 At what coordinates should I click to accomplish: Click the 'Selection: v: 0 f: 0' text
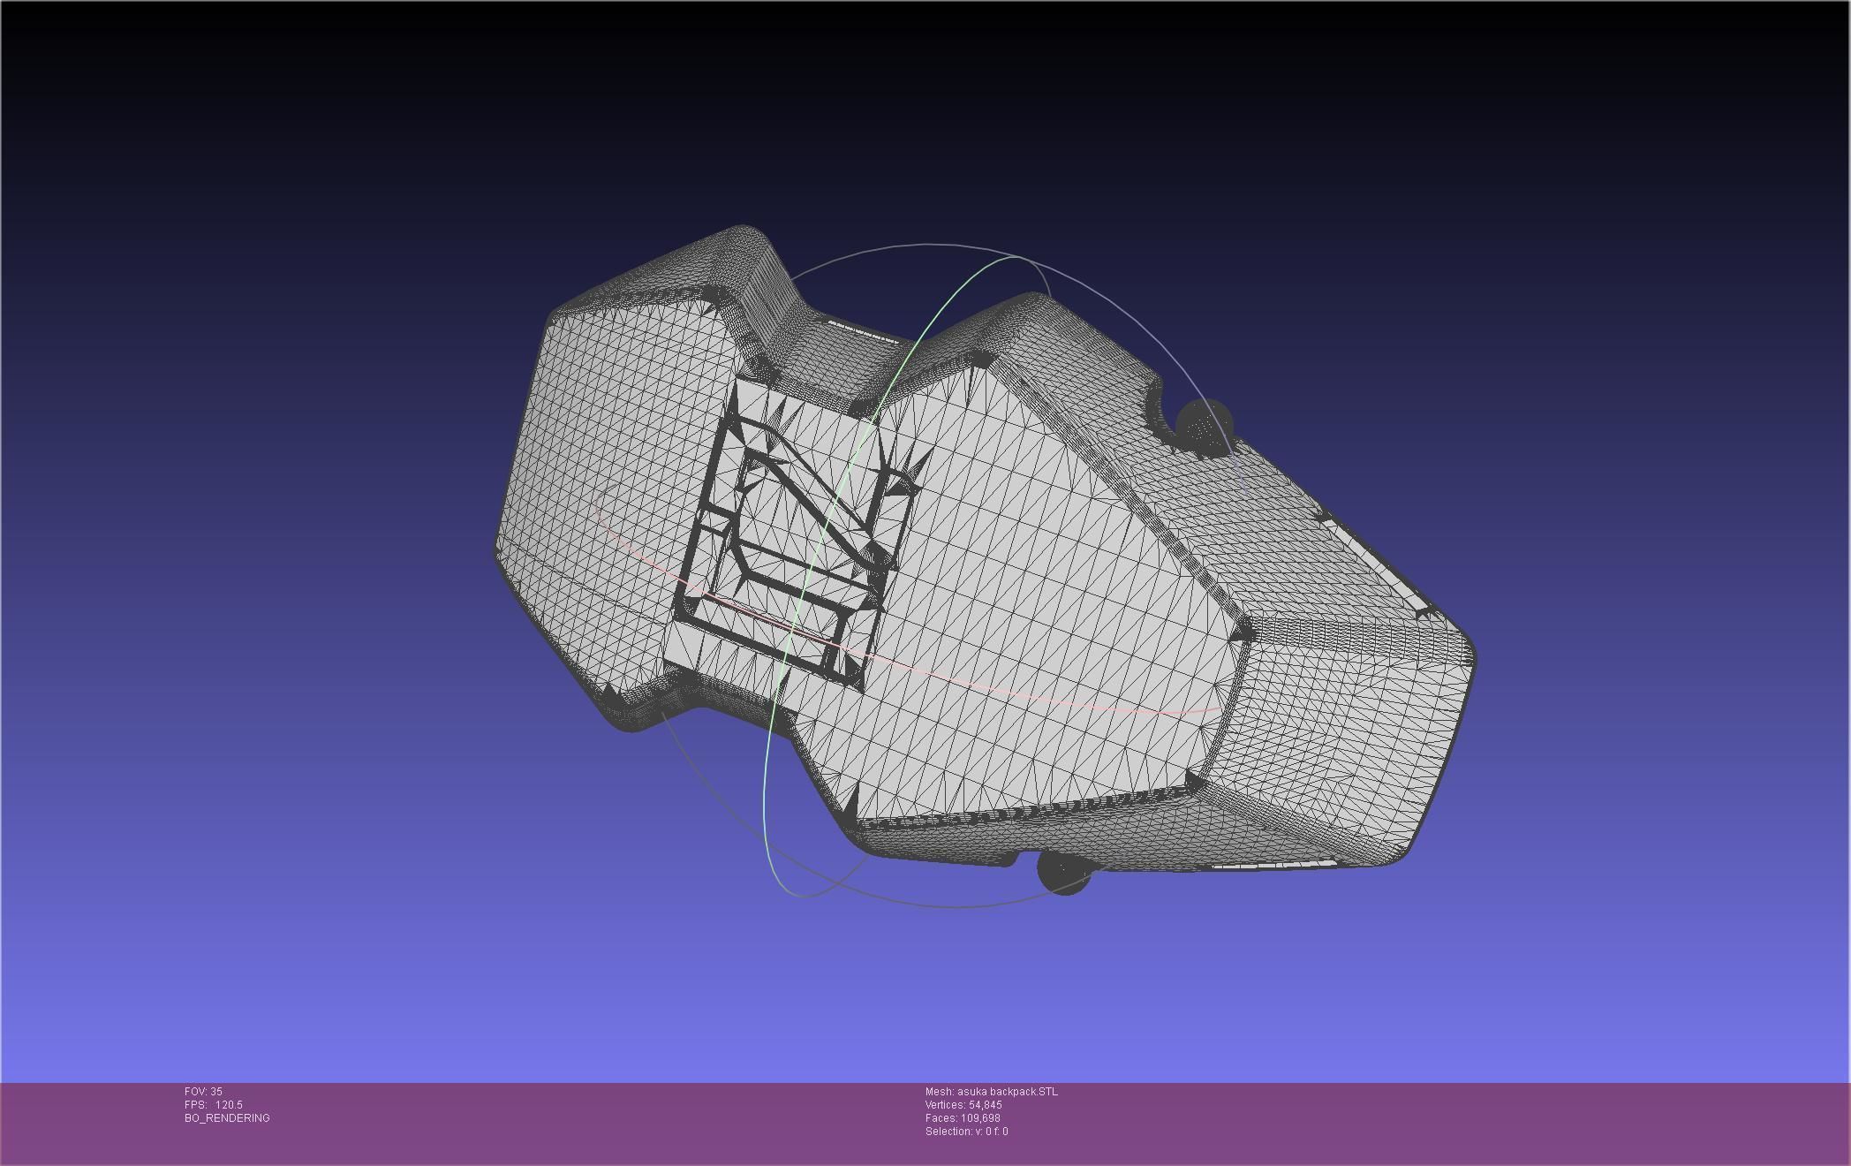[x=966, y=1132]
